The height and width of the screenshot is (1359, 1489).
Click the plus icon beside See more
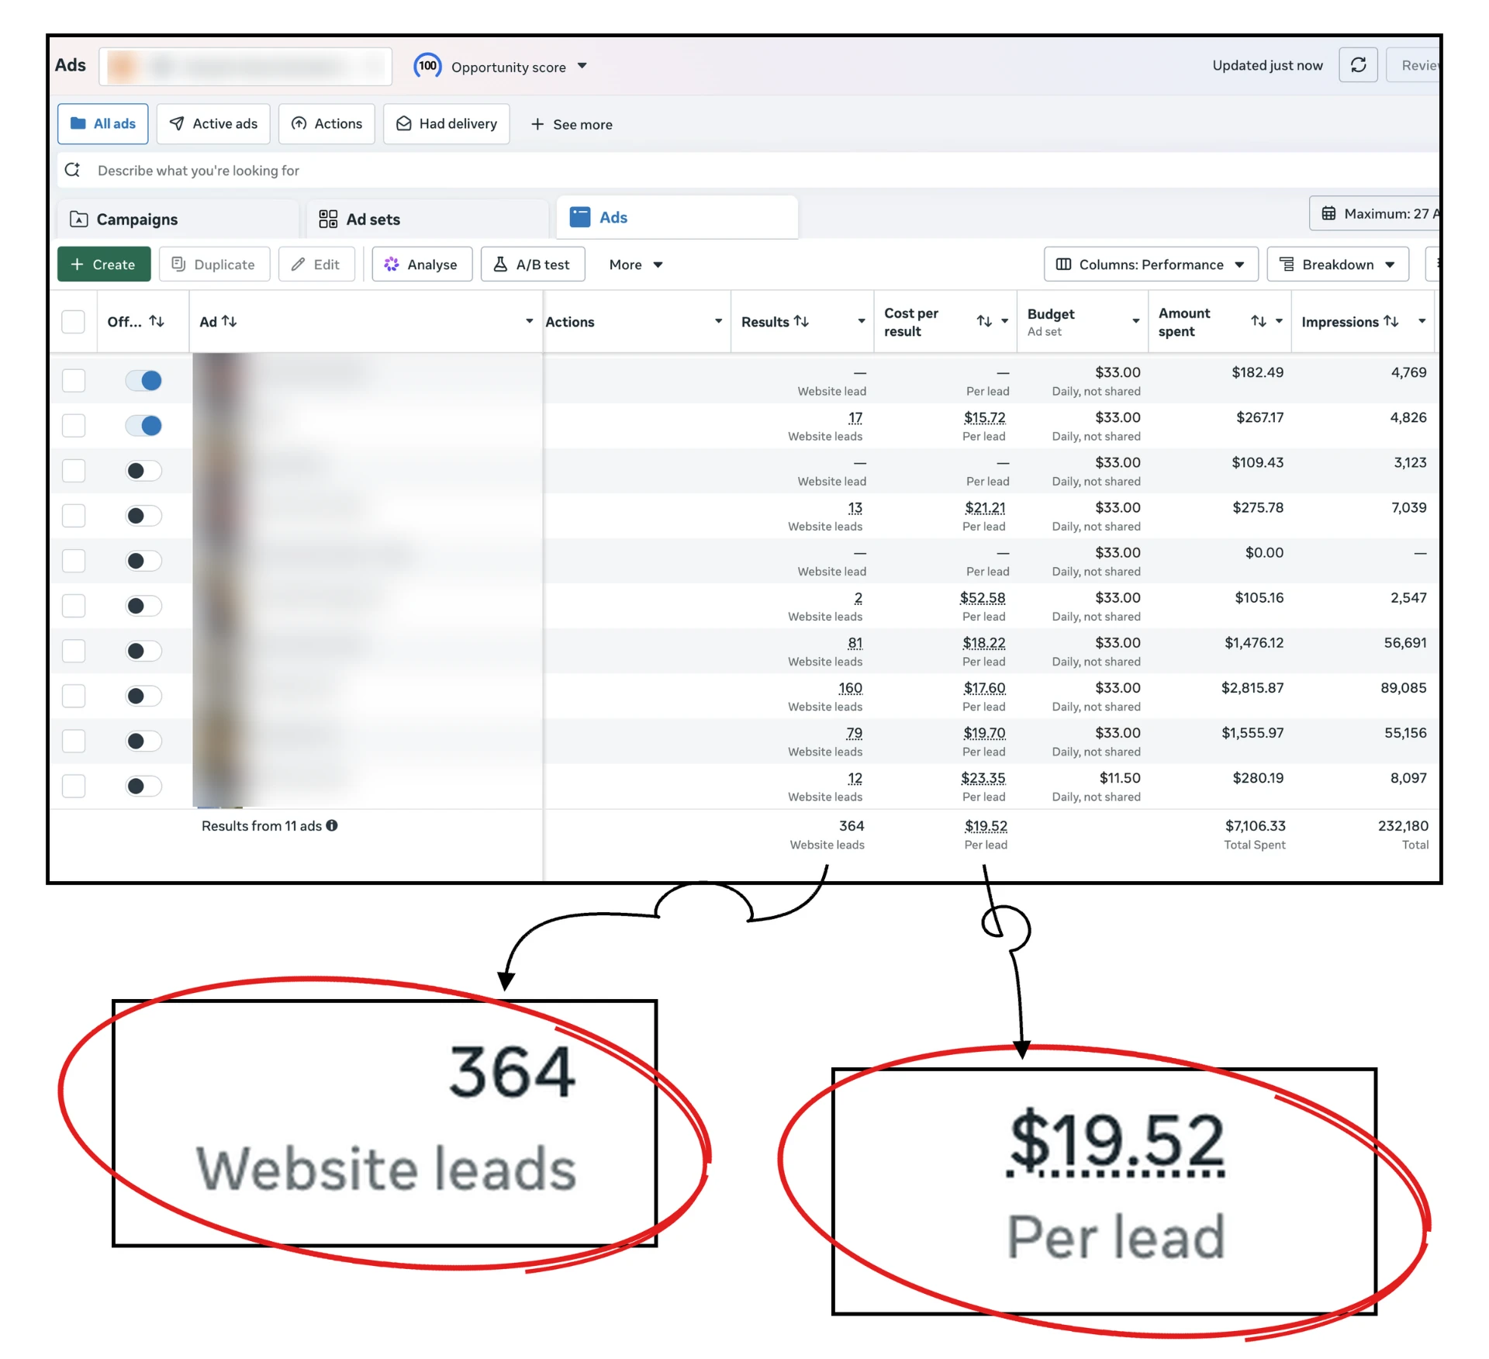point(537,124)
